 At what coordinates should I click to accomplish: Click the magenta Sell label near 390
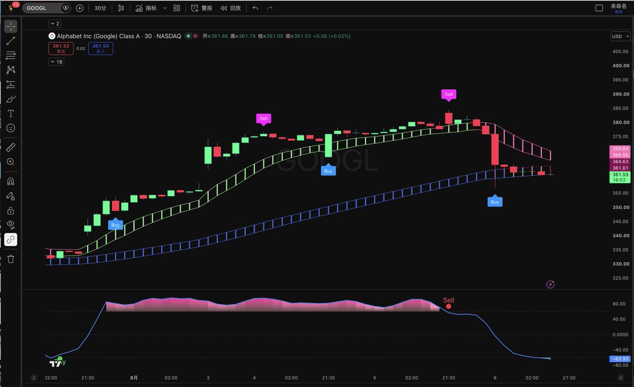coord(449,95)
